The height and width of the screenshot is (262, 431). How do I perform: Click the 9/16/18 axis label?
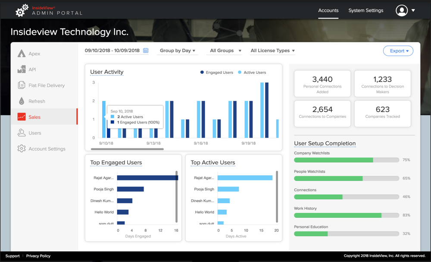click(x=201, y=143)
